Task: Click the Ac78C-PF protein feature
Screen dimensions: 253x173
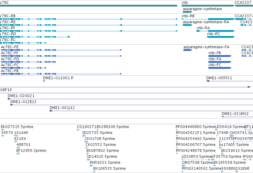Action: click(61, 56)
